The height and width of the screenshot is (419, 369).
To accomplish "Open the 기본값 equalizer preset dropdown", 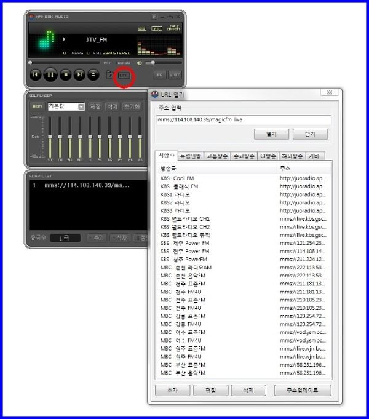I will [66, 106].
